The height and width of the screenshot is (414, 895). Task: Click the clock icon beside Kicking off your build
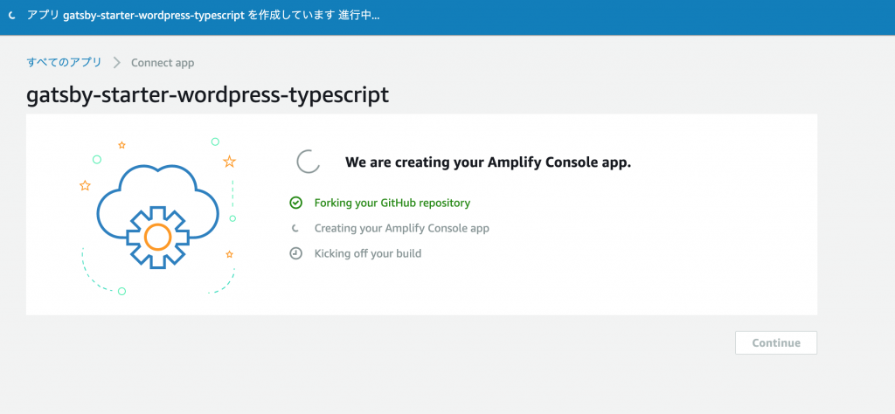tap(295, 253)
